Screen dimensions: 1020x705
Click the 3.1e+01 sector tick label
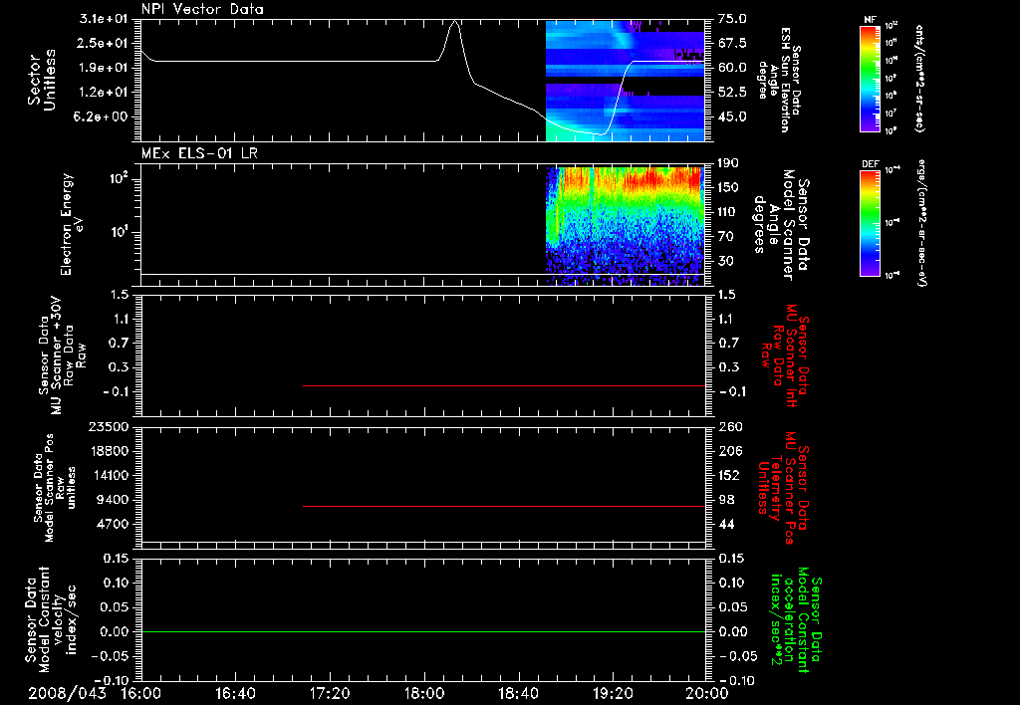coord(103,19)
